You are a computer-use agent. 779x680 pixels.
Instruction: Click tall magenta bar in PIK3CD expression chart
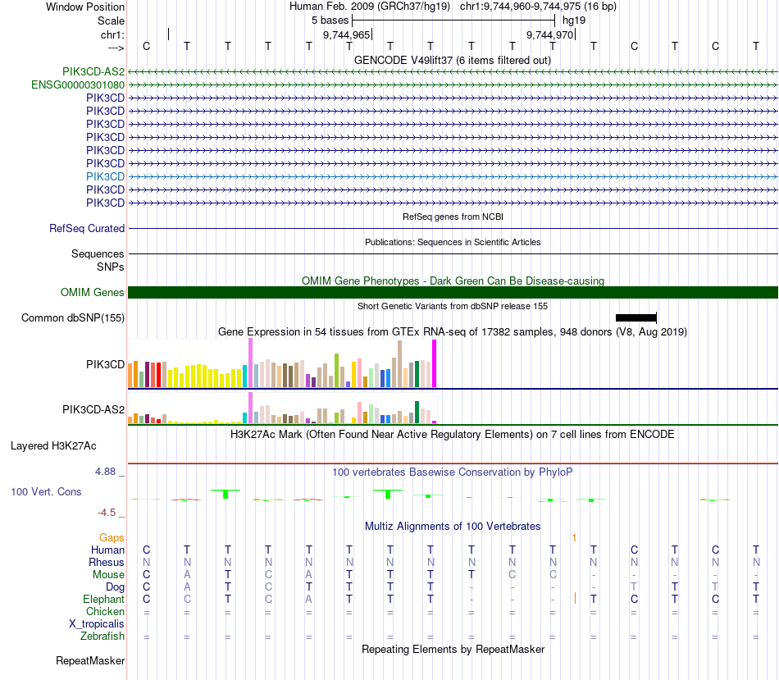[x=435, y=363]
